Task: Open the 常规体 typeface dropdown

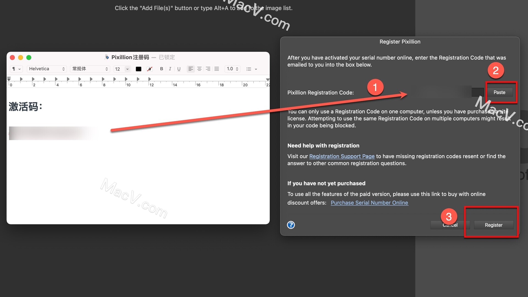Action: coord(90,69)
